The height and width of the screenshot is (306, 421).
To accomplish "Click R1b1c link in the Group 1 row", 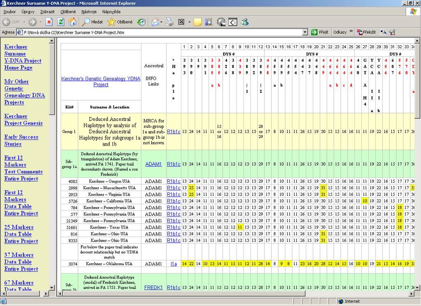I will click(x=173, y=132).
